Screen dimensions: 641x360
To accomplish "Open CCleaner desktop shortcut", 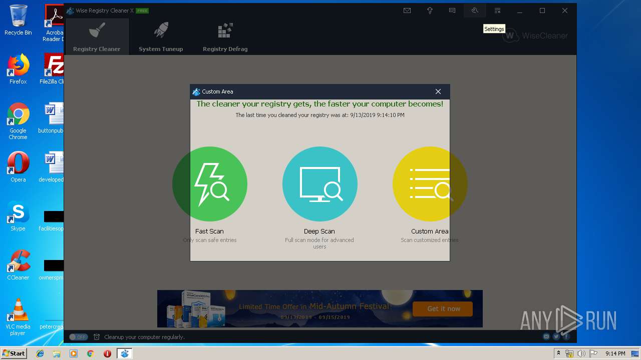I will point(18,265).
